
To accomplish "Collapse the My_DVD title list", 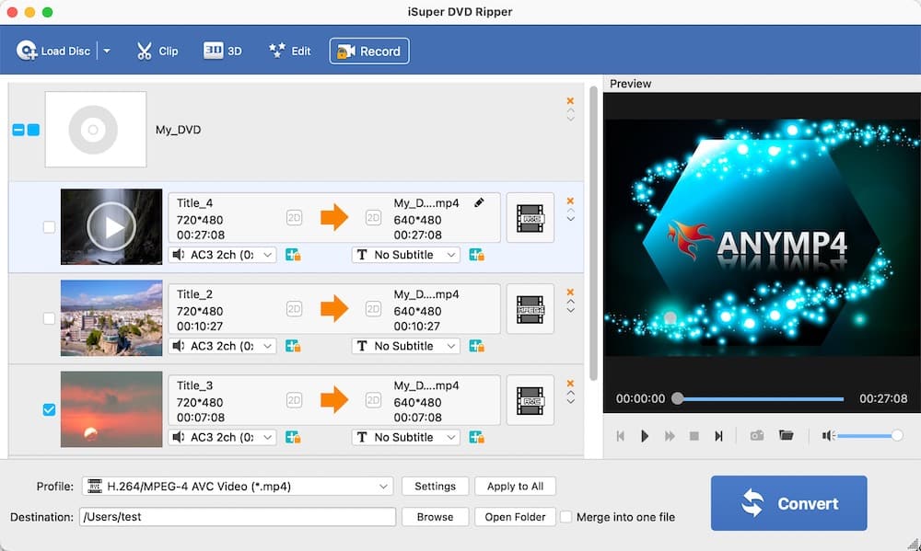I will coord(18,130).
